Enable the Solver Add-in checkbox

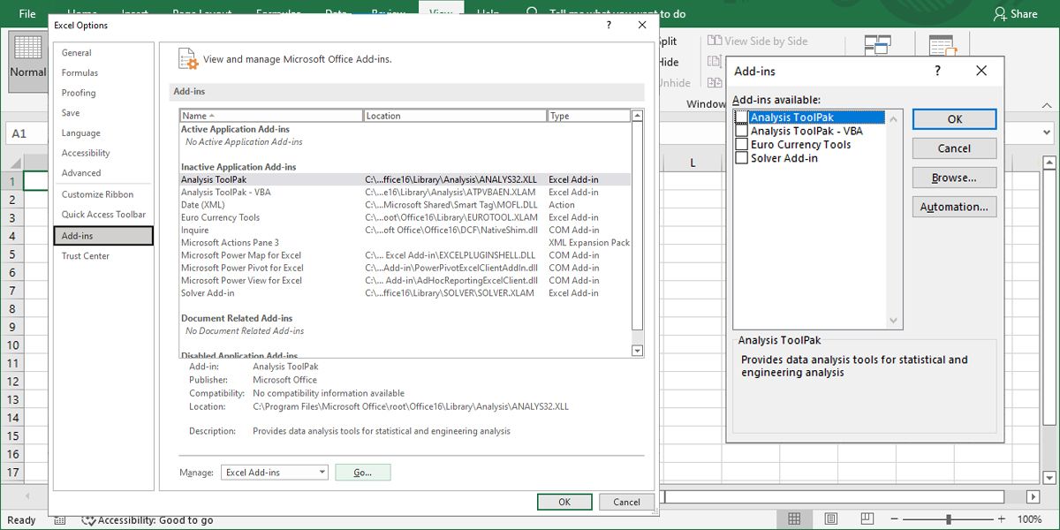742,157
